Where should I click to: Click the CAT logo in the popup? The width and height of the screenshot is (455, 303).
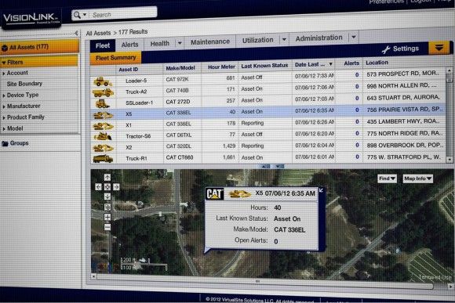point(215,194)
